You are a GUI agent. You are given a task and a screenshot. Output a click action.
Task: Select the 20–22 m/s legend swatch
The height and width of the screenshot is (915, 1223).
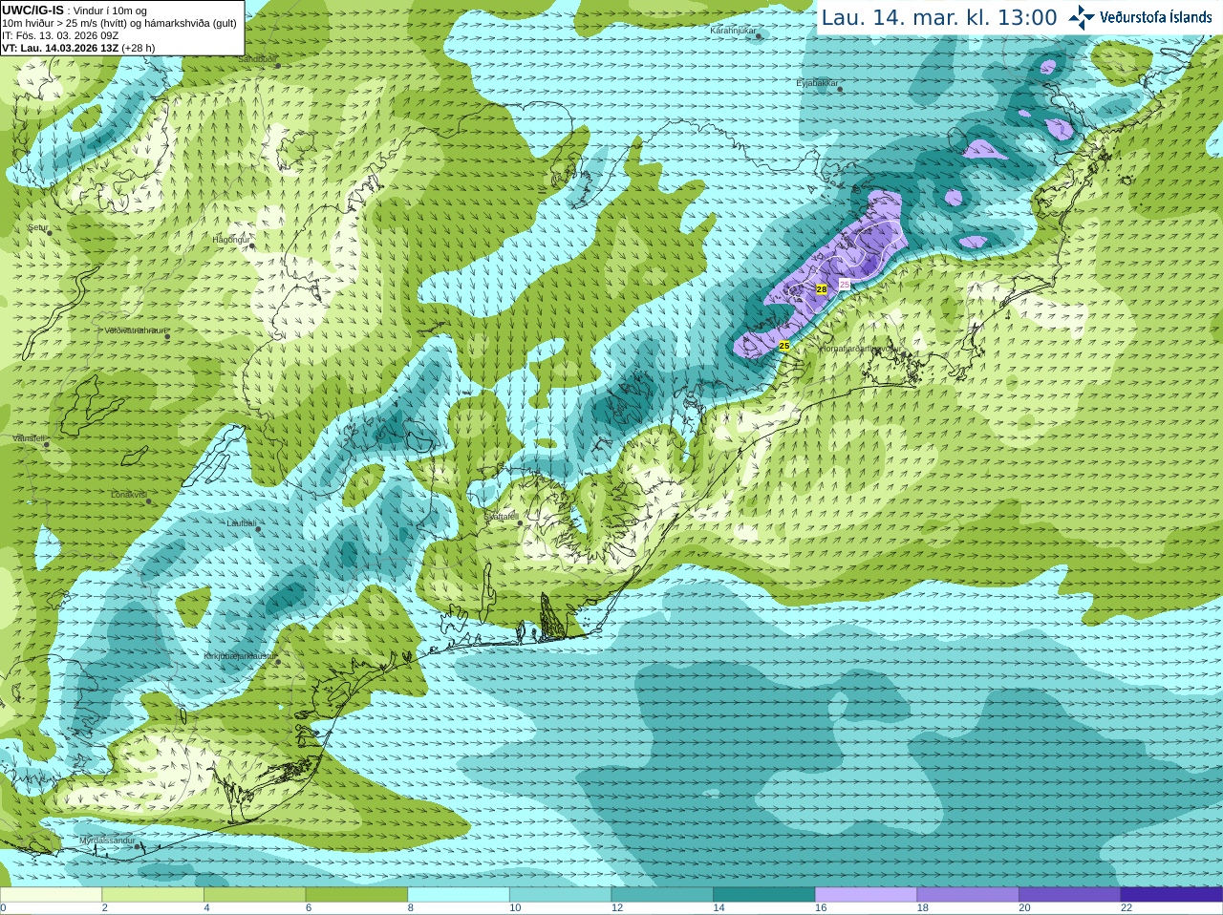click(1070, 895)
